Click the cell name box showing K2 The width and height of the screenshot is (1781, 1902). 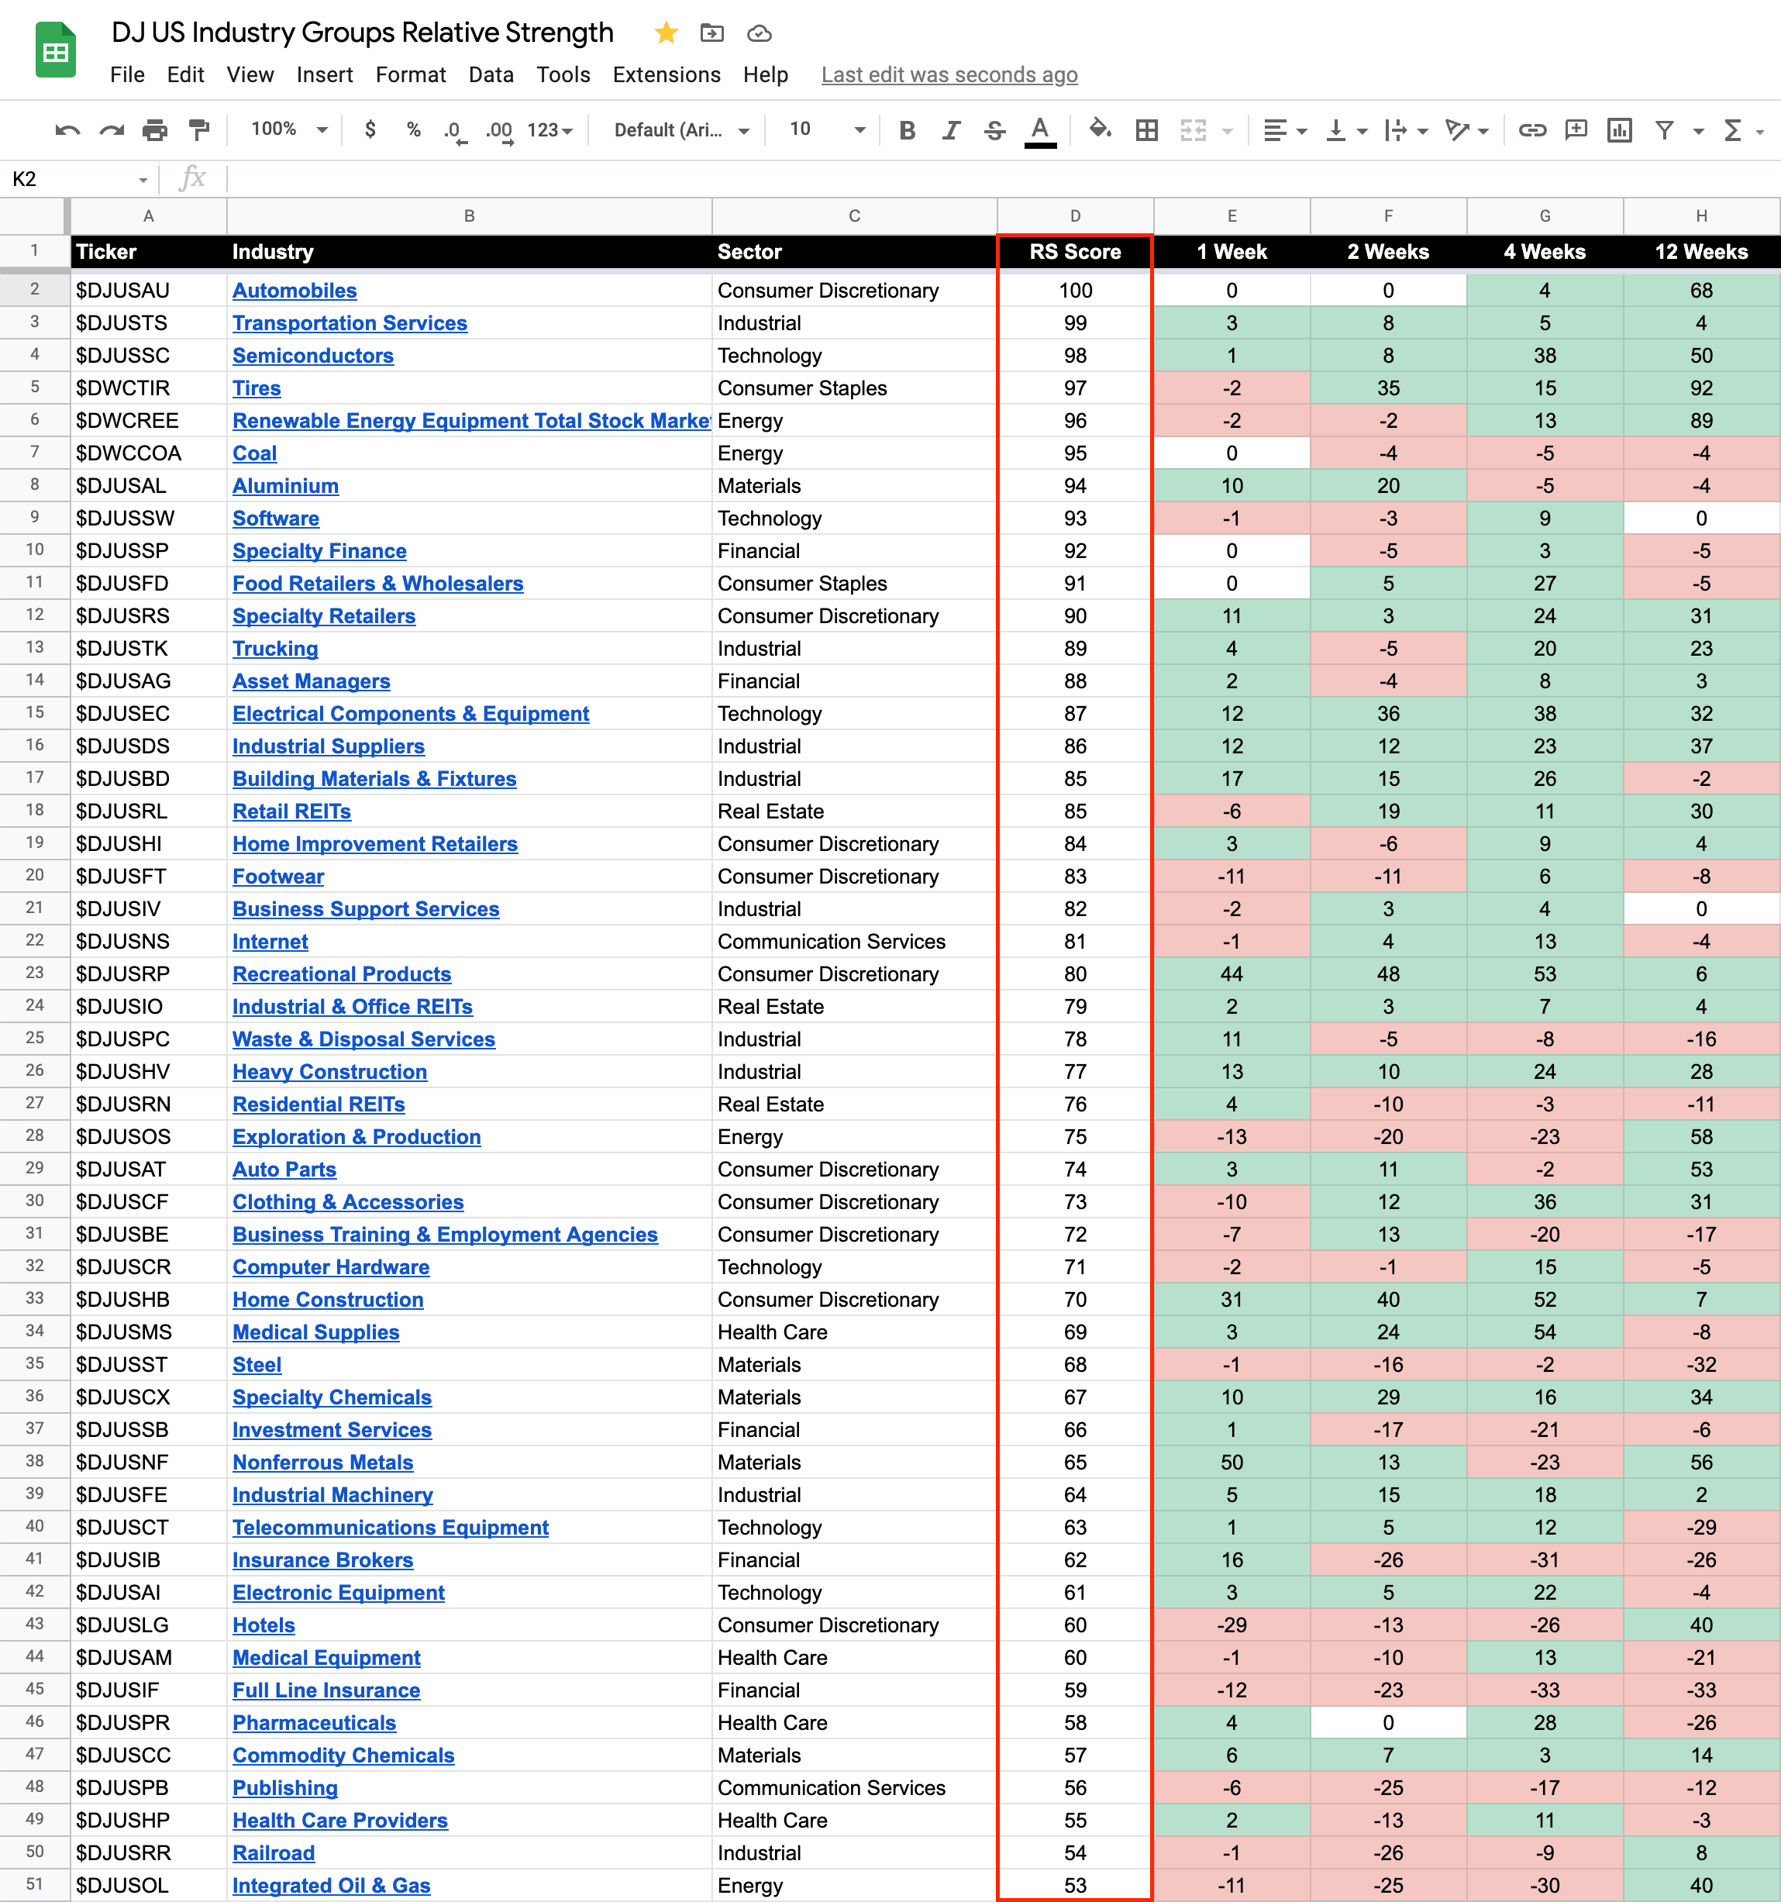pos(67,179)
